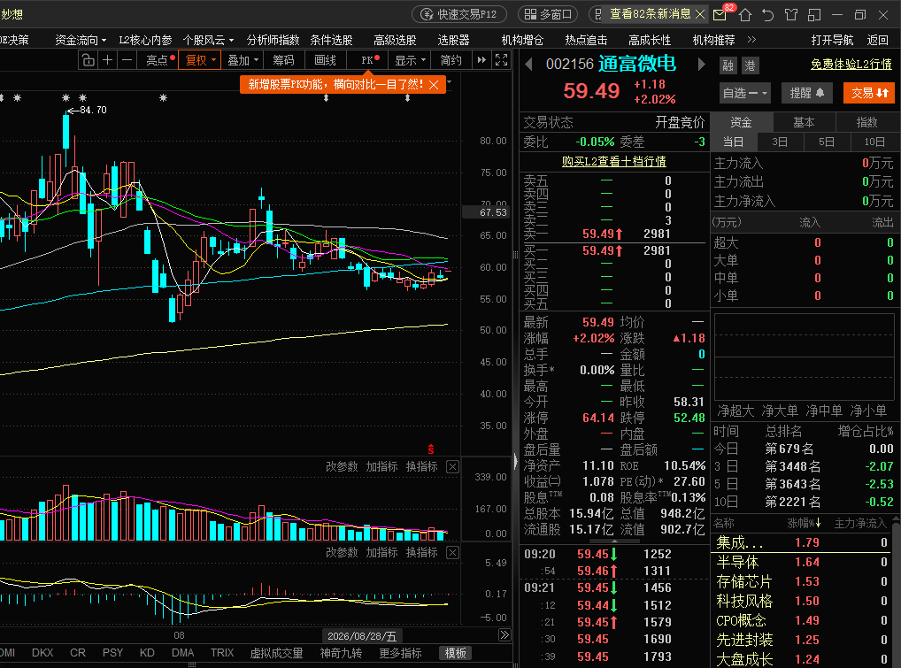Close the volume indicator sub-panel
Viewport: 901px width, 668px height.
pos(453,467)
